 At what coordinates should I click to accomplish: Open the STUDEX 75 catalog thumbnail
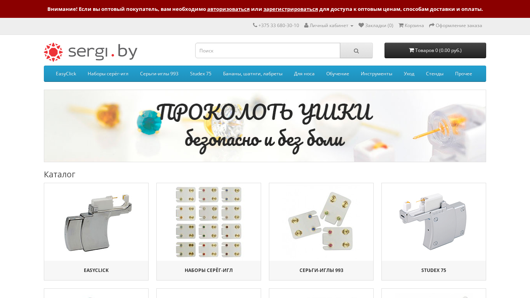(434, 222)
